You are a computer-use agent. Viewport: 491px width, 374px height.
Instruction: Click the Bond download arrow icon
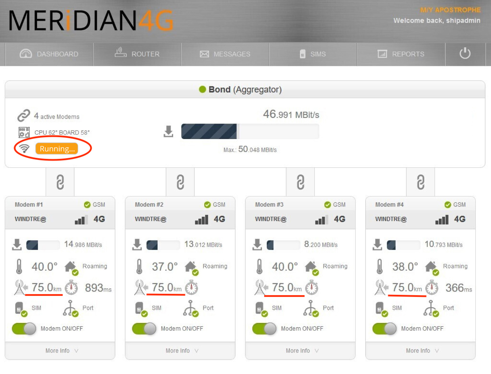tap(168, 131)
